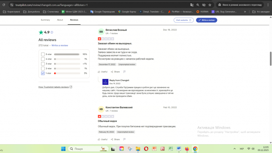Open Excel from the taskbar
This screenshot has width=272, height=153.
click(x=171, y=149)
